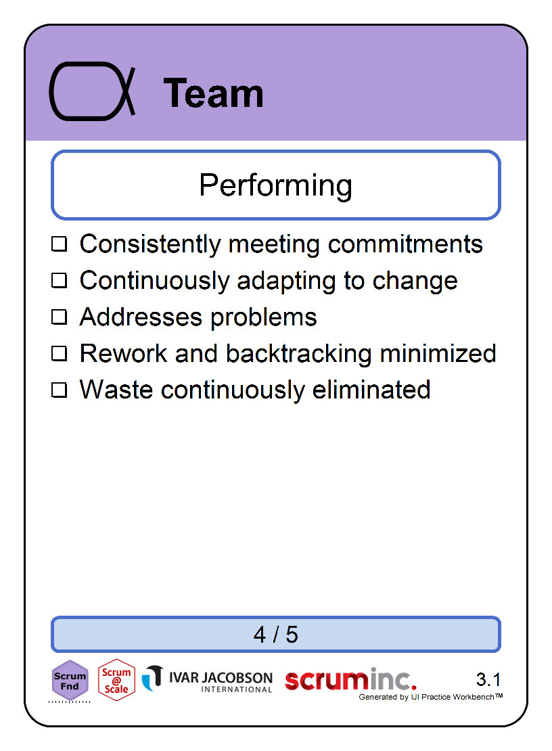Check the Addresses problems checkbox
Viewport: 552px width, 751px height.
pyautogui.click(x=60, y=317)
